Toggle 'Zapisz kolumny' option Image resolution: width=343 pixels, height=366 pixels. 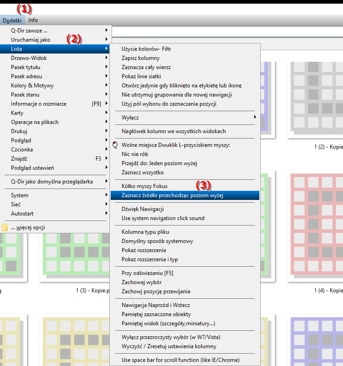pos(185,58)
